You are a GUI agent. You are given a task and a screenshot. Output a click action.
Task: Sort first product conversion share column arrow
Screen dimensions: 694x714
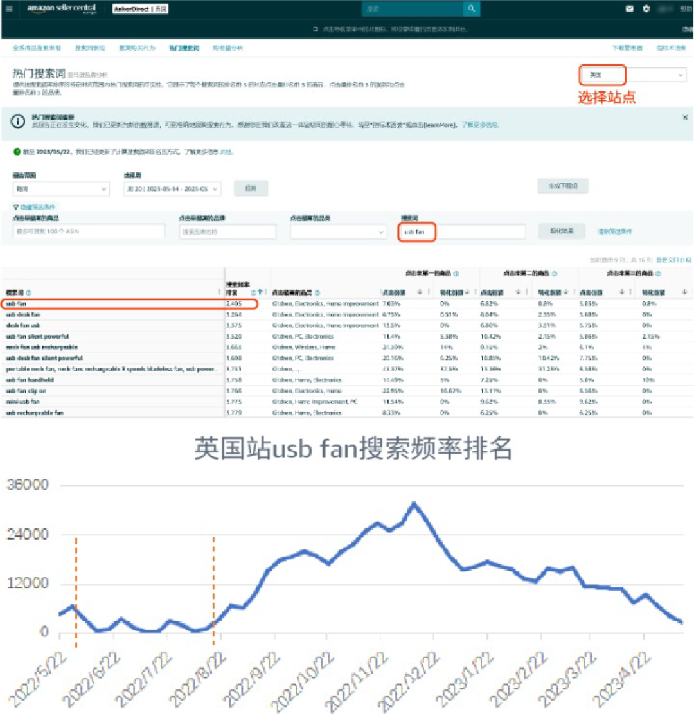(467, 292)
